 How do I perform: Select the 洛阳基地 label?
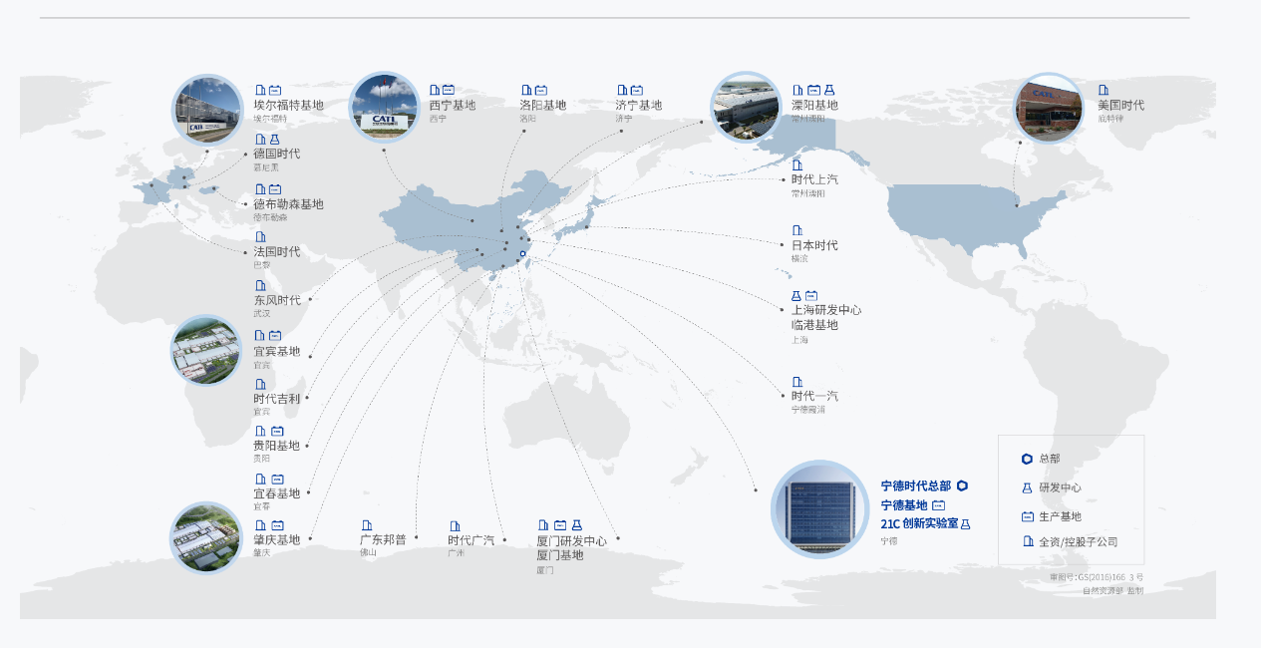point(542,105)
